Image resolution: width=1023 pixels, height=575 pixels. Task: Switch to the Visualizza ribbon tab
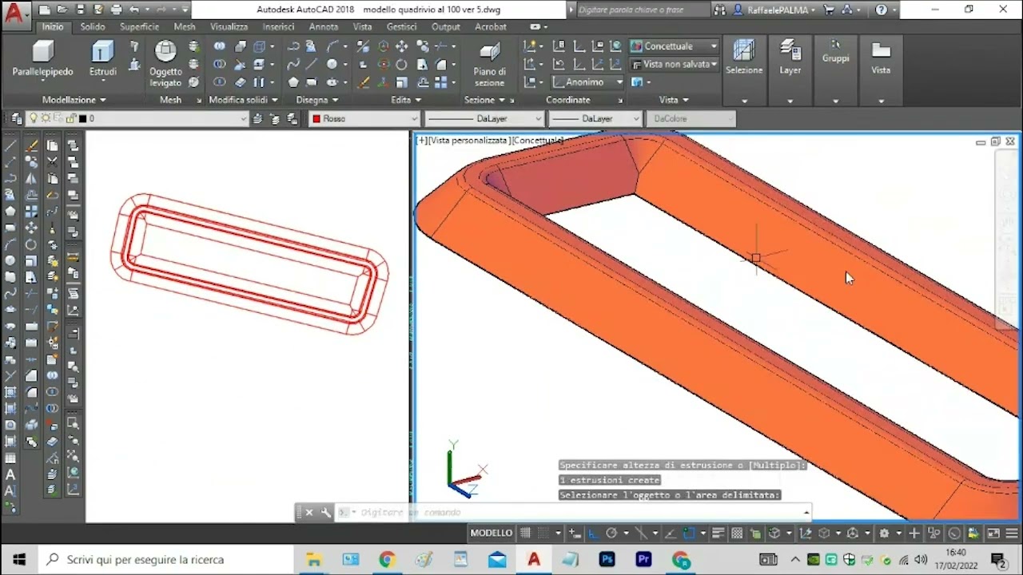229,26
